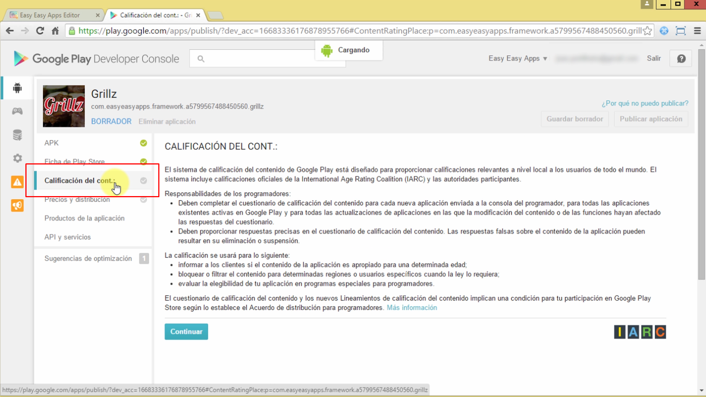Click the browser address bar URL
Viewport: 706px width, 397px height.
pyautogui.click(x=360, y=31)
